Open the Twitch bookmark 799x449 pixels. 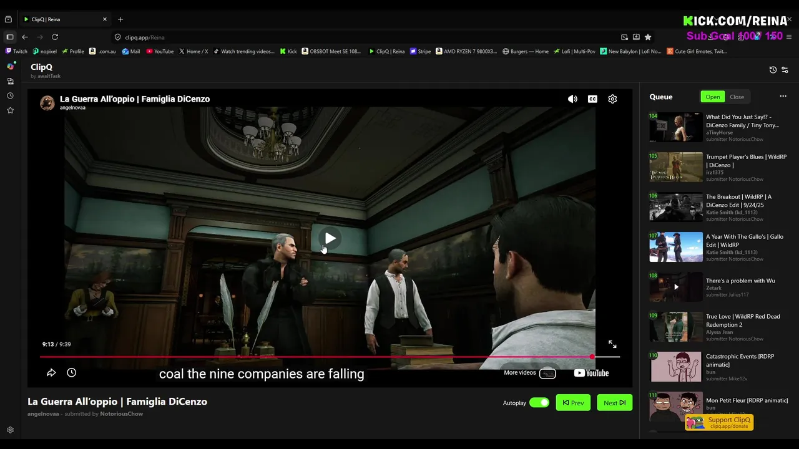coord(16,52)
